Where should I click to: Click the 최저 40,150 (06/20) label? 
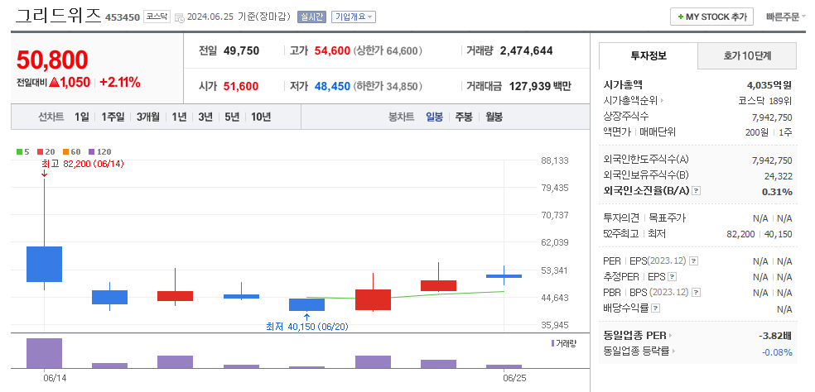click(306, 327)
